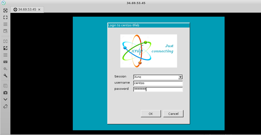Minimize window using the chevron down icon
This screenshot has width=261, height=135.
(5, 100)
